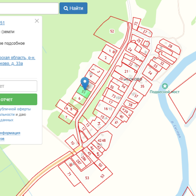Select parcel 13 on the map

(x=87, y=125)
